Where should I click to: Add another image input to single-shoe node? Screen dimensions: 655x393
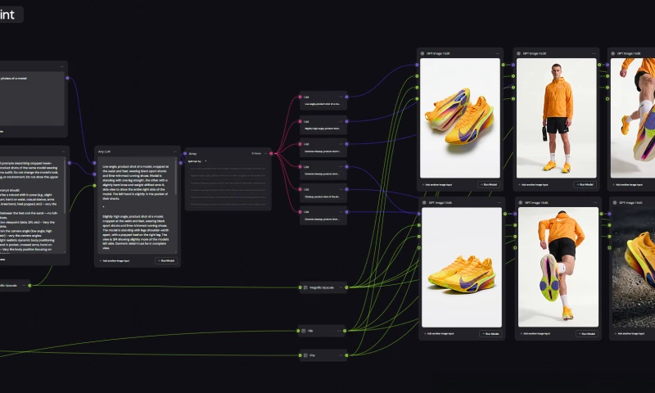439,334
